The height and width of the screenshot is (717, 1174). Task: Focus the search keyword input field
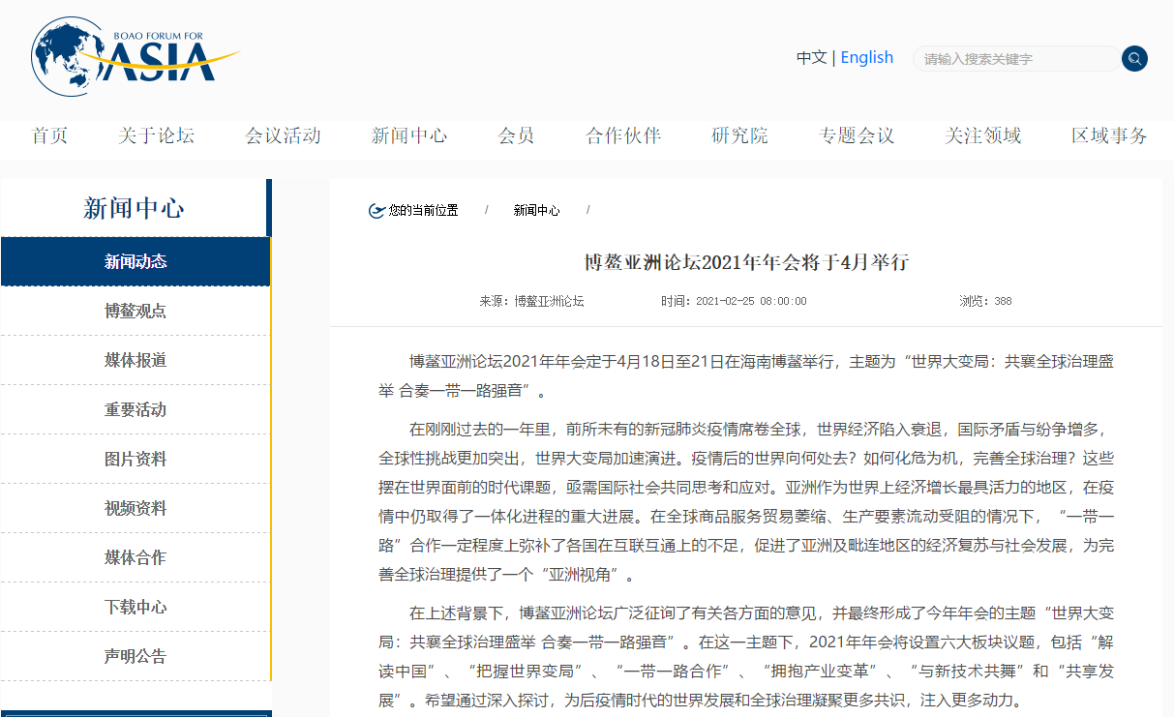1015,59
